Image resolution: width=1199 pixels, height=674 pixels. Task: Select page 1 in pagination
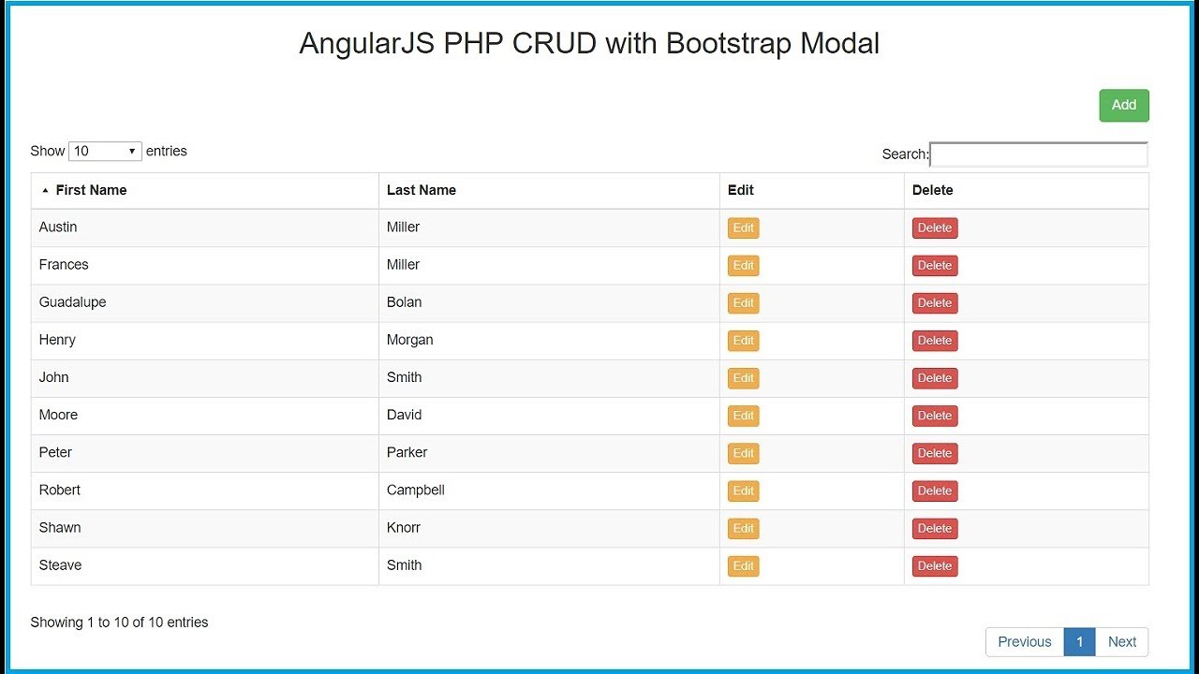(1079, 642)
